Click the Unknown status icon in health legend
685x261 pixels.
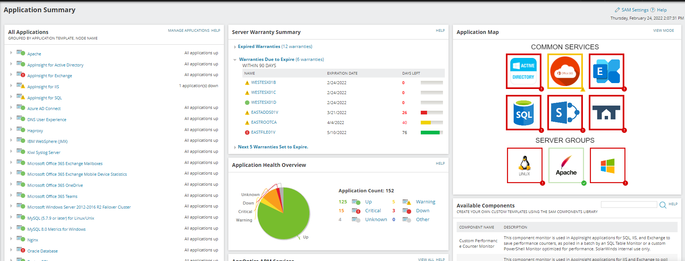356,220
